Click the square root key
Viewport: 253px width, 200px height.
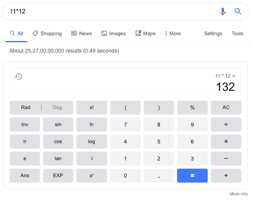pos(91,159)
